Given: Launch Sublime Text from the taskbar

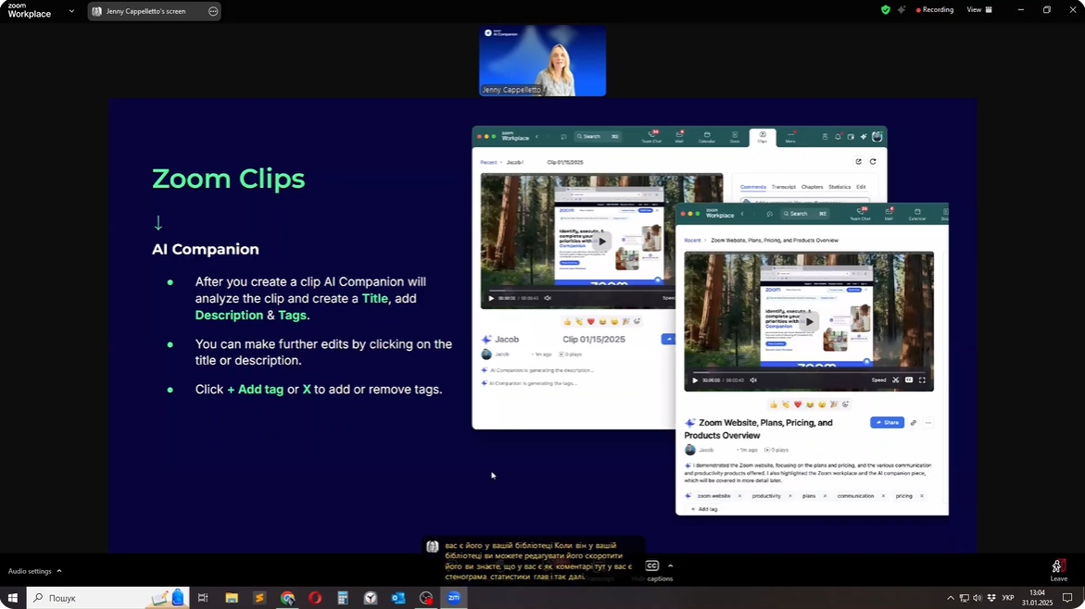Looking at the screenshot, I should [x=259, y=598].
